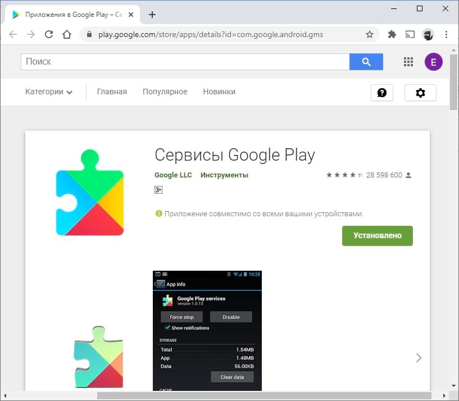Viewport: 459px width, 401px height.
Task: Click the horizontal scrollbar thumb
Action: [264, 395]
